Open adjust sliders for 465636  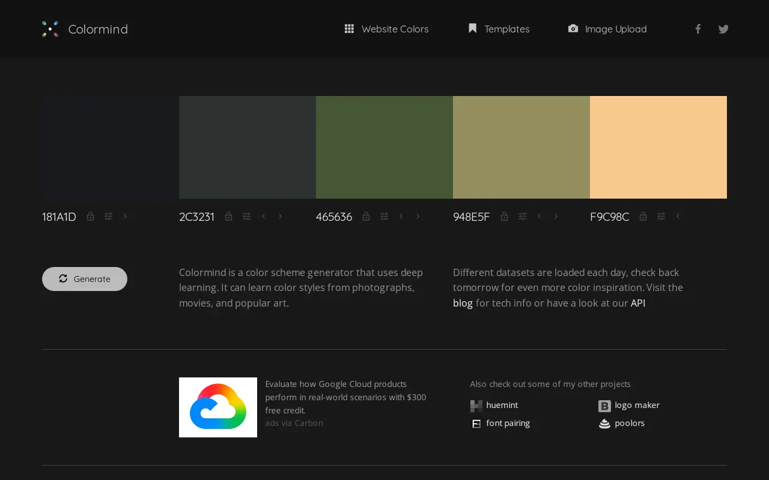[x=384, y=217]
